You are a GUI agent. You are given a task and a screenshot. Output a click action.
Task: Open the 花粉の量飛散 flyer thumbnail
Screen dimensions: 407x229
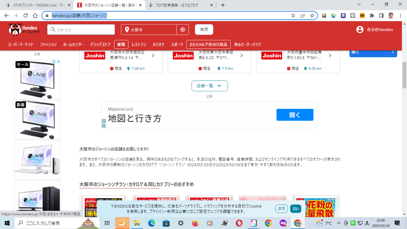click(316, 206)
